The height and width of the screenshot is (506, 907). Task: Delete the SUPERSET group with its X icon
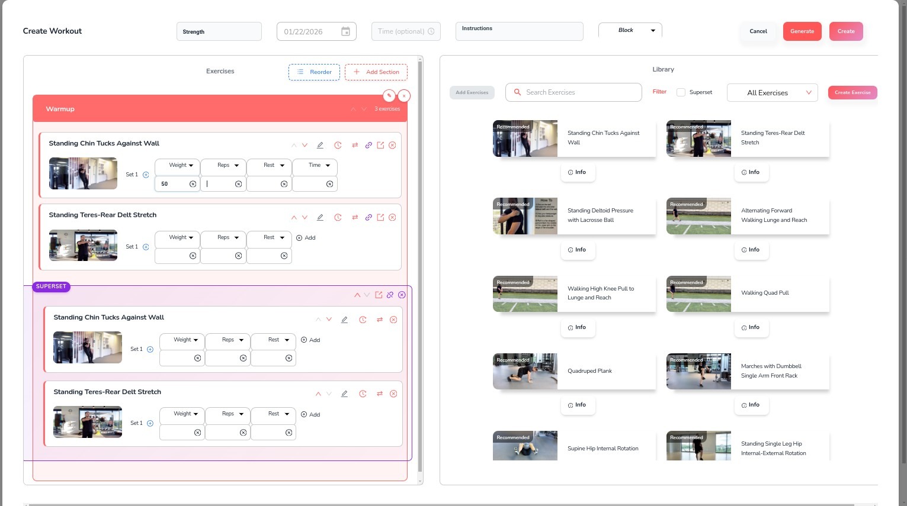(402, 295)
